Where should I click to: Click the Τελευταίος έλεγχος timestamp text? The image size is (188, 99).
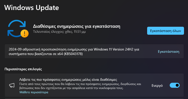[x=59, y=32]
